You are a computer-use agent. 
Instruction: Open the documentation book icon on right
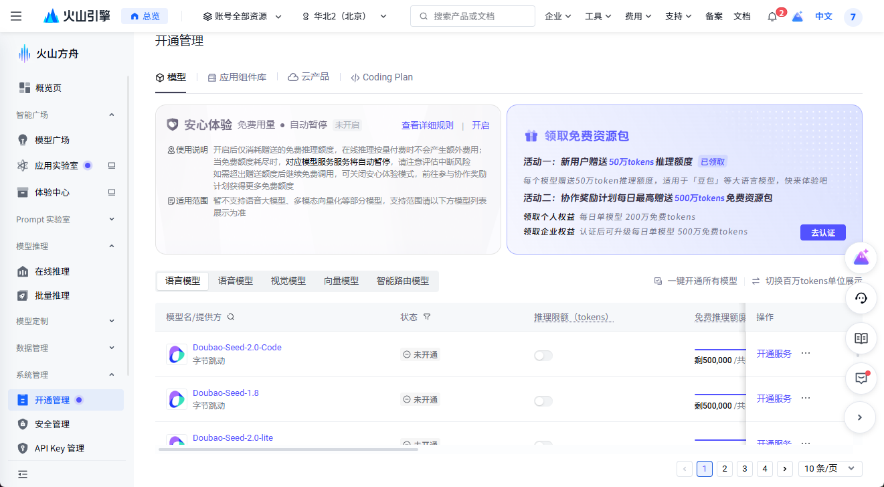(x=861, y=338)
